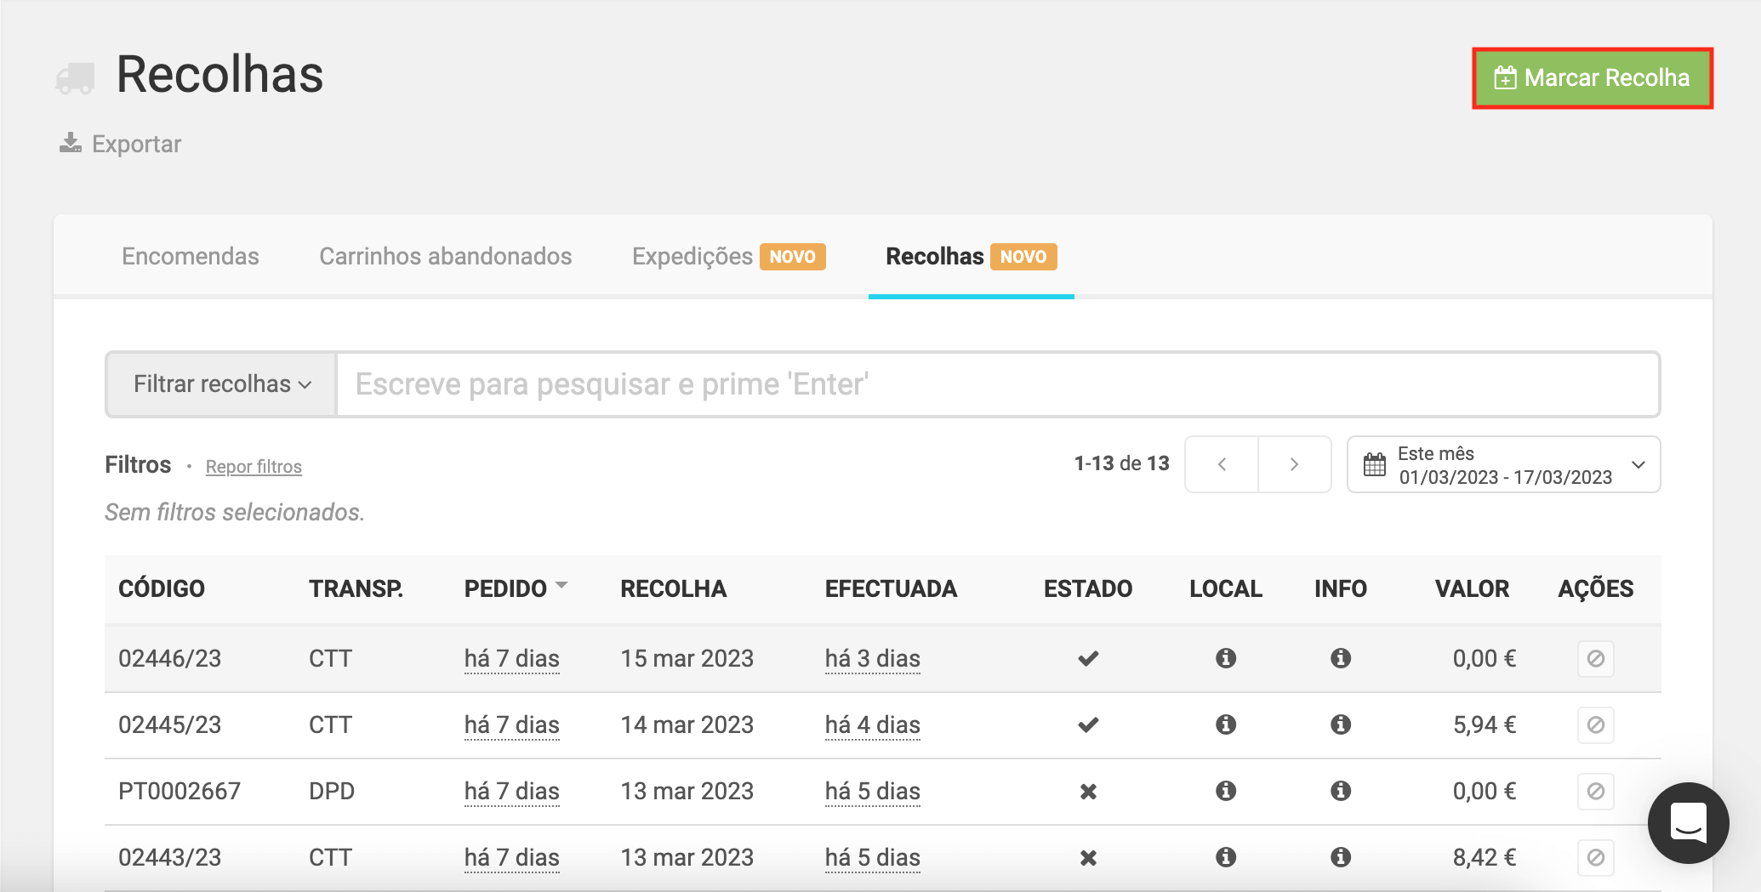Go to the next page of results
Viewport: 1761px width, 892px height.
1294,464
